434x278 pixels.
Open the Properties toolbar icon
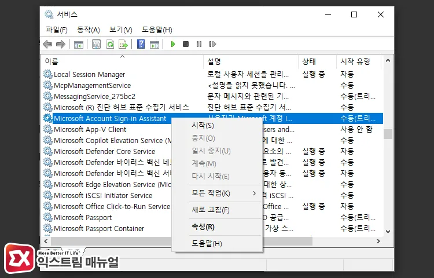pos(96,44)
